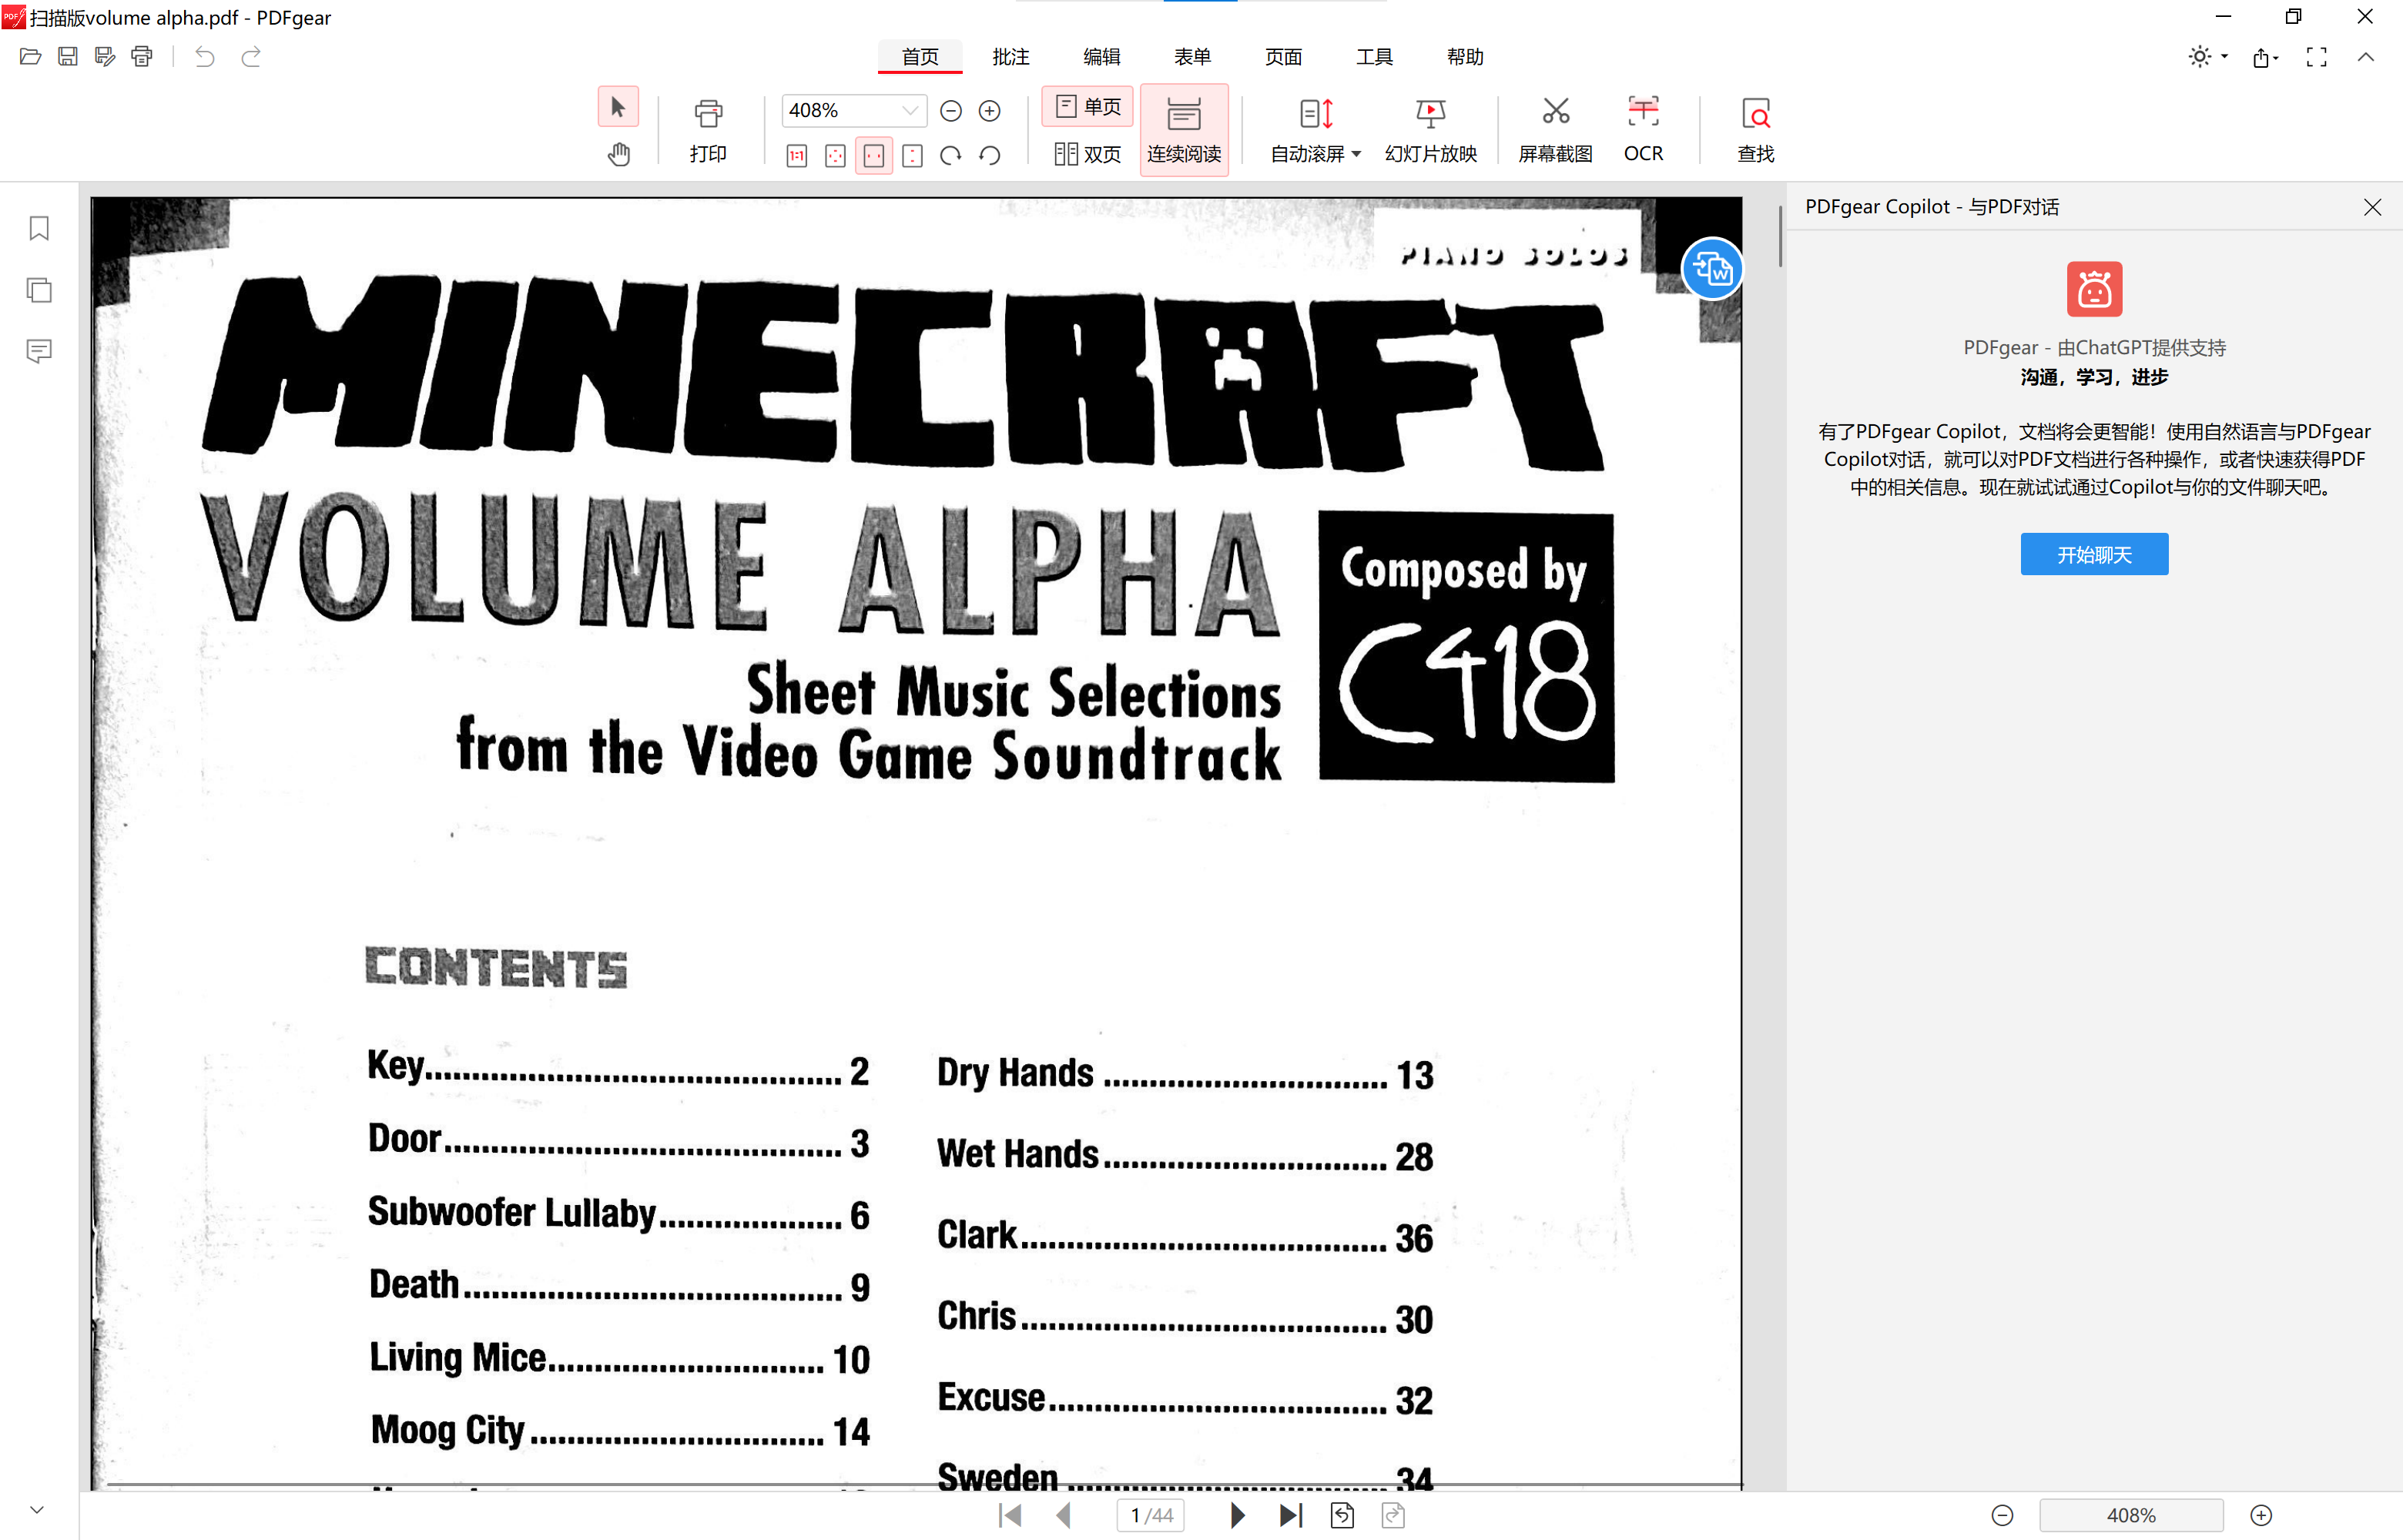Viewport: 2403px width, 1540px height.
Task: Zoom in using status bar plus
Action: pos(2261,1516)
